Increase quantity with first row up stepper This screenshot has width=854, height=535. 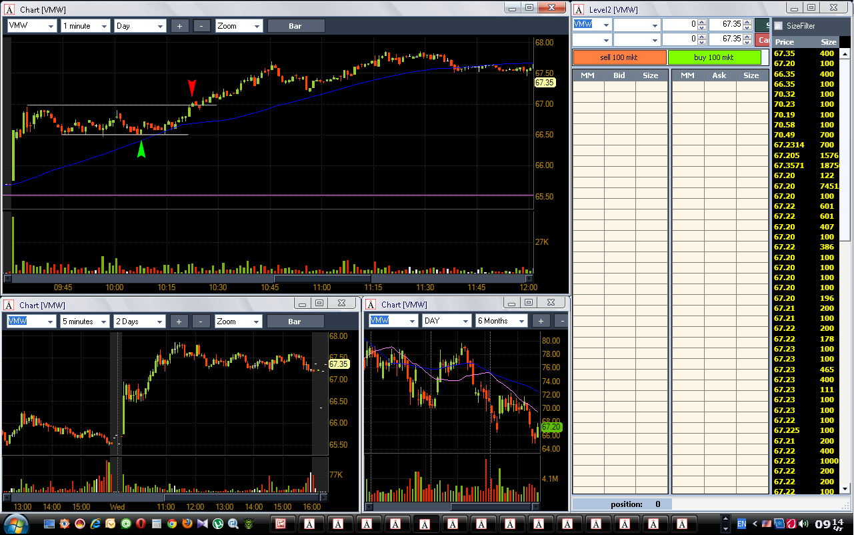coord(701,21)
